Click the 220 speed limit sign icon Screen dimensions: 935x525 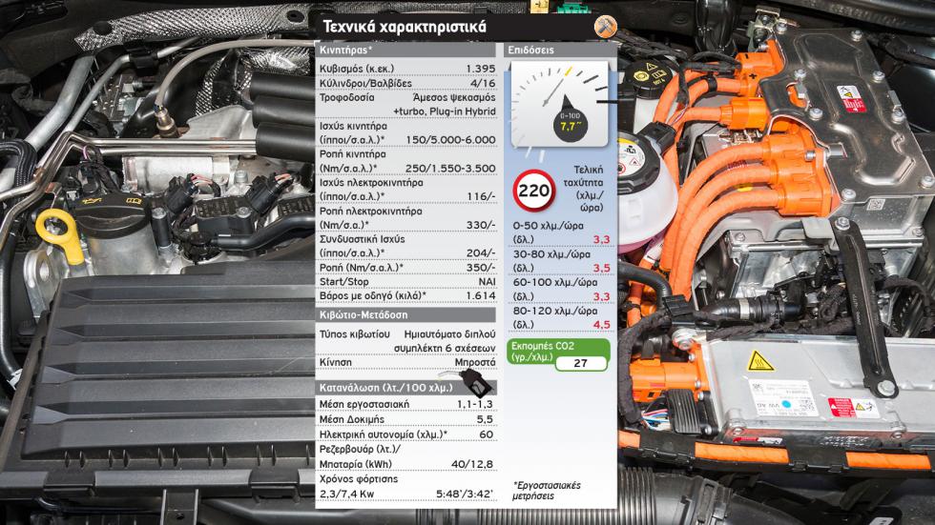pos(533,192)
